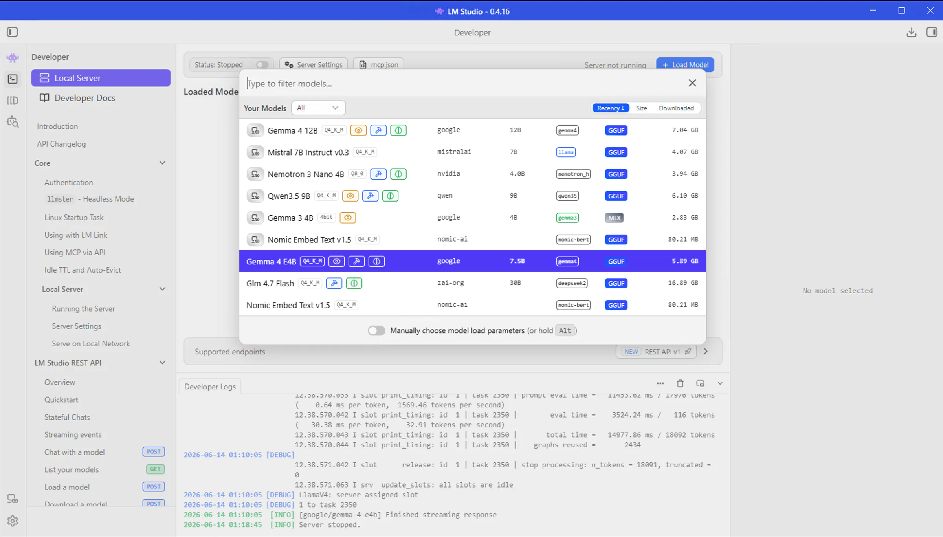The height and width of the screenshot is (537, 943).
Task: Open the Linux Startup Task docs page
Action: coord(74,218)
